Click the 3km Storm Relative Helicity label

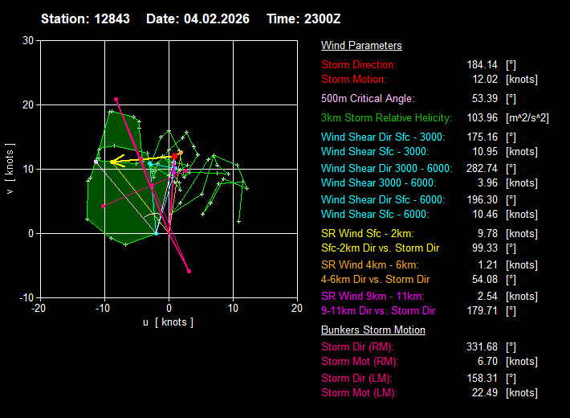386,118
